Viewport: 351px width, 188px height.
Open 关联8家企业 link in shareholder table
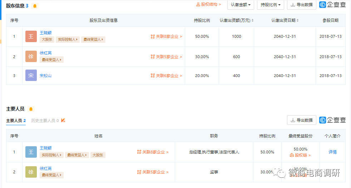(x=166, y=37)
